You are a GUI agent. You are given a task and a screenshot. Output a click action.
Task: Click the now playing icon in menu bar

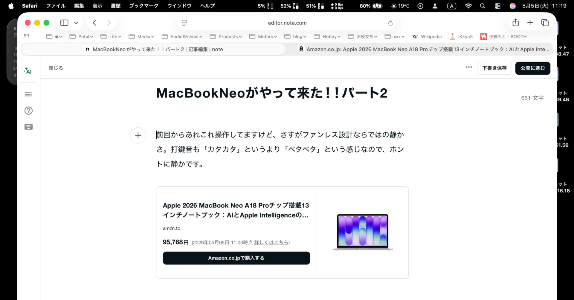point(420,6)
